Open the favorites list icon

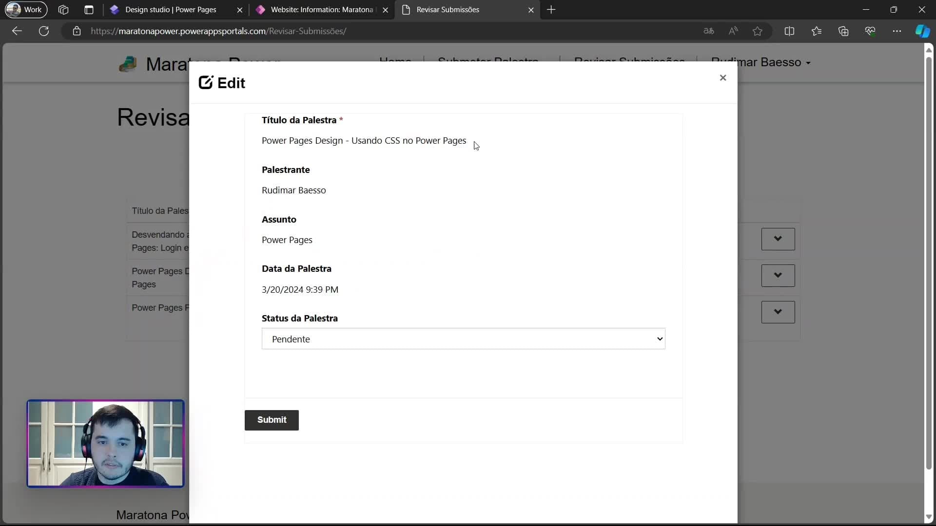pyautogui.click(x=817, y=31)
